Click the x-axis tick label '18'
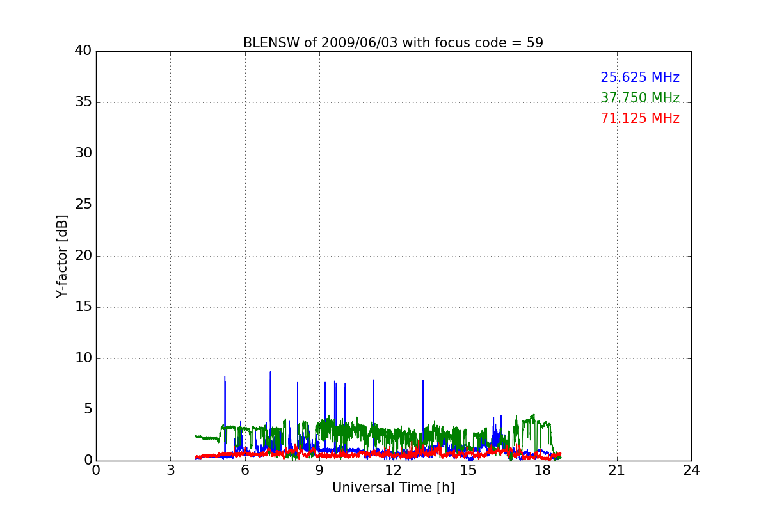 [542, 471]
